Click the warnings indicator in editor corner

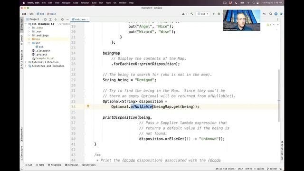pos(269,25)
